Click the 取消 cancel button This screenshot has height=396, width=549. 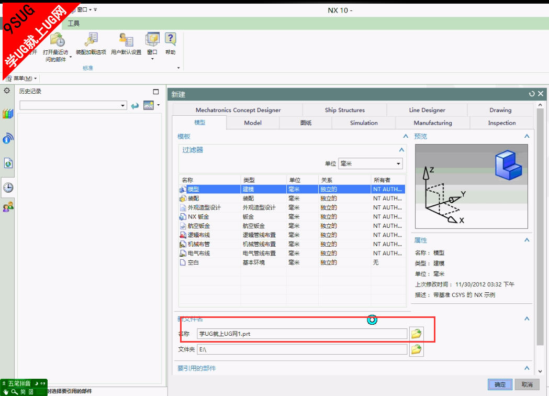tap(527, 384)
